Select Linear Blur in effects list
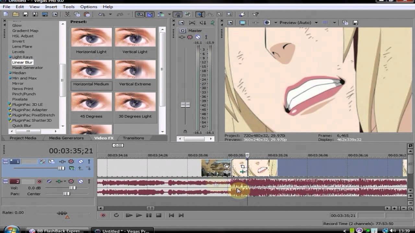The height and width of the screenshot is (233, 415). pyautogui.click(x=22, y=62)
